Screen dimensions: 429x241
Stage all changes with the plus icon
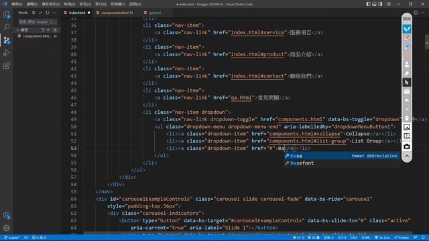click(48, 29)
